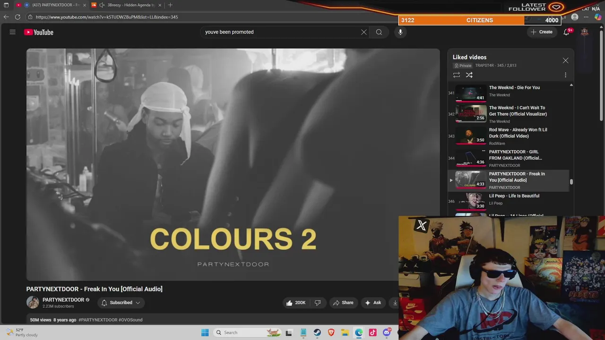
Task: Go to YouTube home via logo
Action: [39, 32]
